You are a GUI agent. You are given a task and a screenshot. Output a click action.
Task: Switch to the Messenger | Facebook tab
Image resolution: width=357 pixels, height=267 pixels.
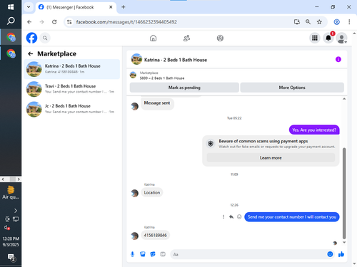click(76, 7)
